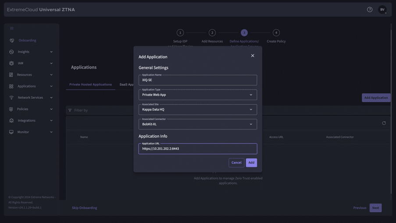Screen dimensions: 396x223
Task: Open Onboarding in the sidebar
Action: pos(27,40)
